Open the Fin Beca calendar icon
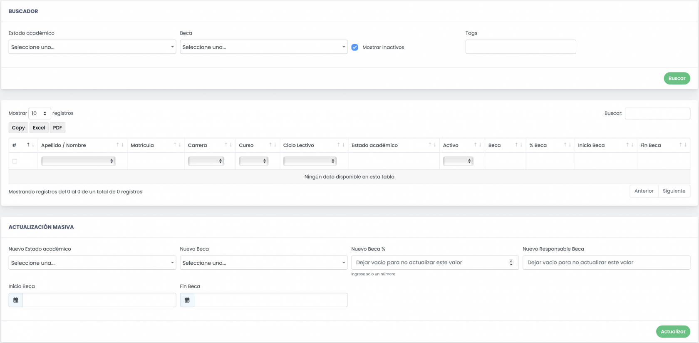Viewport: 699px width, 343px height. tap(187, 300)
